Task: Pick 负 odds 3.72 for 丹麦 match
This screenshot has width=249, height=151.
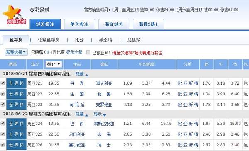Action: click(x=235, y=83)
